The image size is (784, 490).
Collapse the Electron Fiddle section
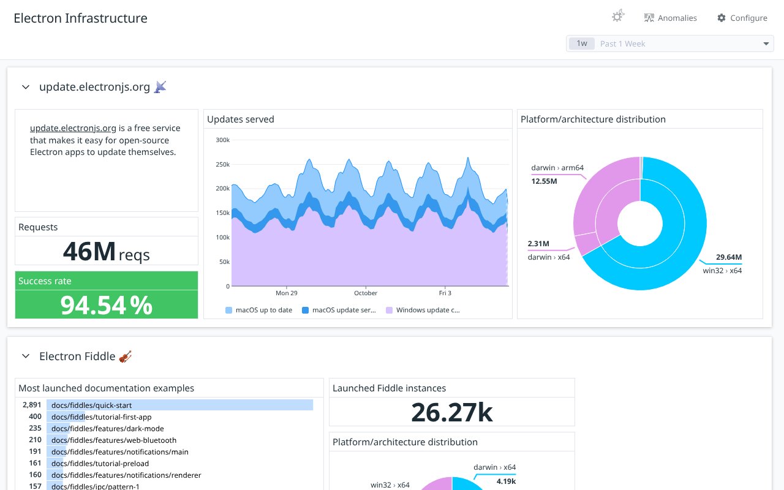26,356
